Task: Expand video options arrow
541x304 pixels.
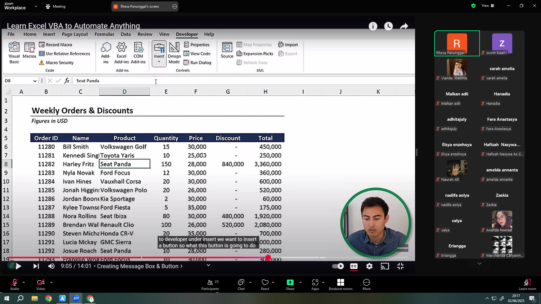Action: coord(51,282)
